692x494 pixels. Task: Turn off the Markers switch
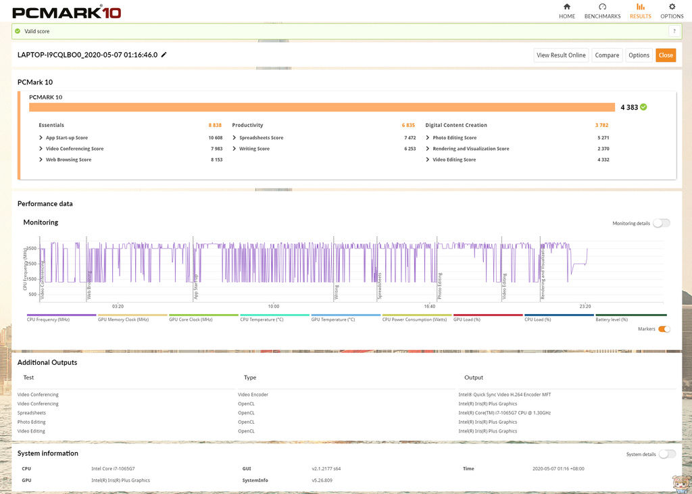[664, 329]
